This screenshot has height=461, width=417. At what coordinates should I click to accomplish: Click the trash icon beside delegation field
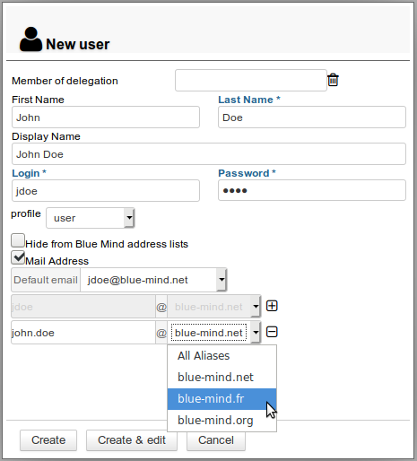click(333, 80)
